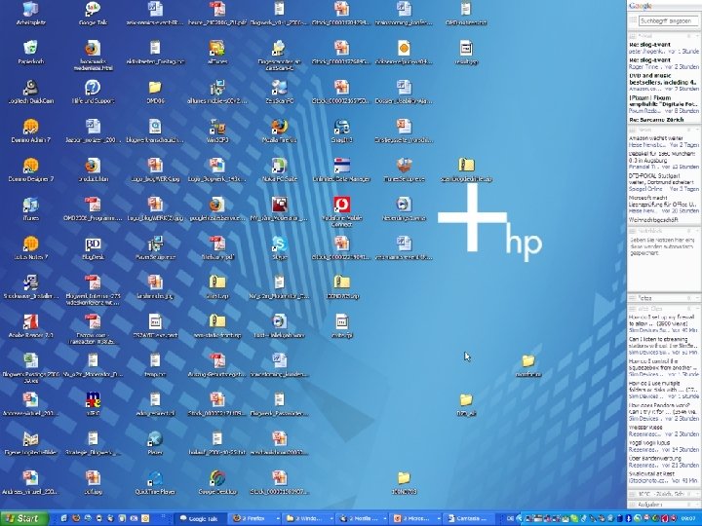Click the Google sidebar search field
702x526 pixels.
click(668, 20)
